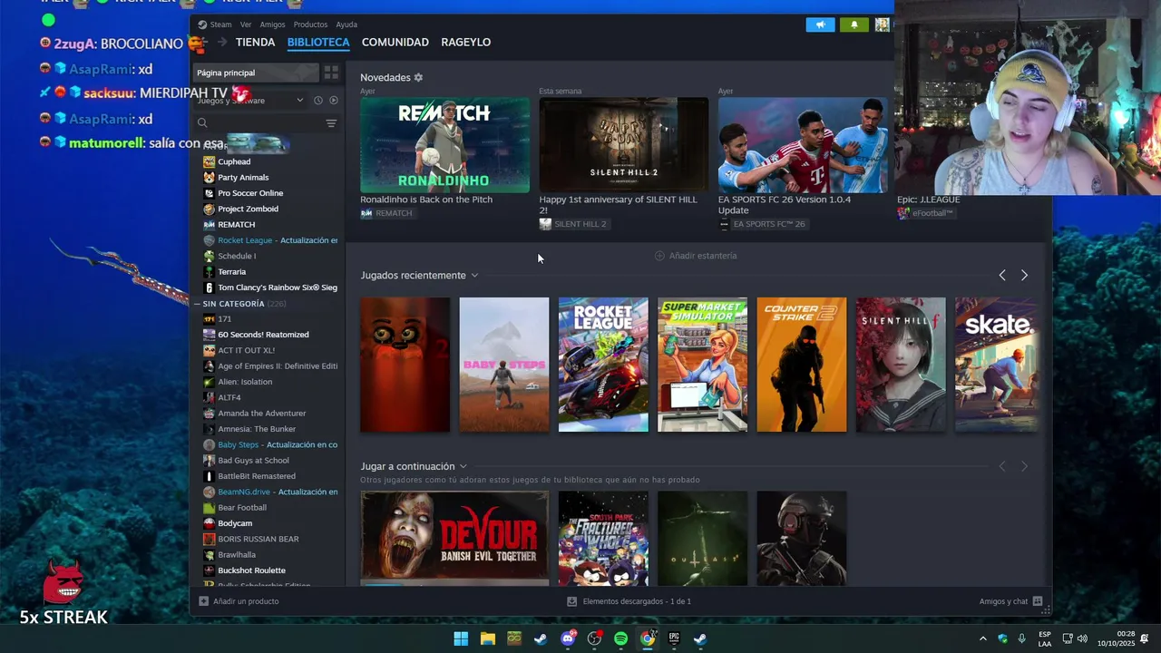The image size is (1161, 653).
Task: Click into the library search field
Action: (x=266, y=123)
